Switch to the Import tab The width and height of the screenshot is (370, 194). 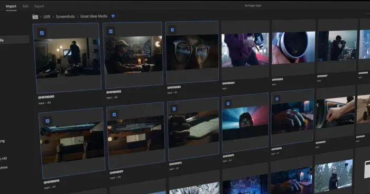tap(11, 6)
